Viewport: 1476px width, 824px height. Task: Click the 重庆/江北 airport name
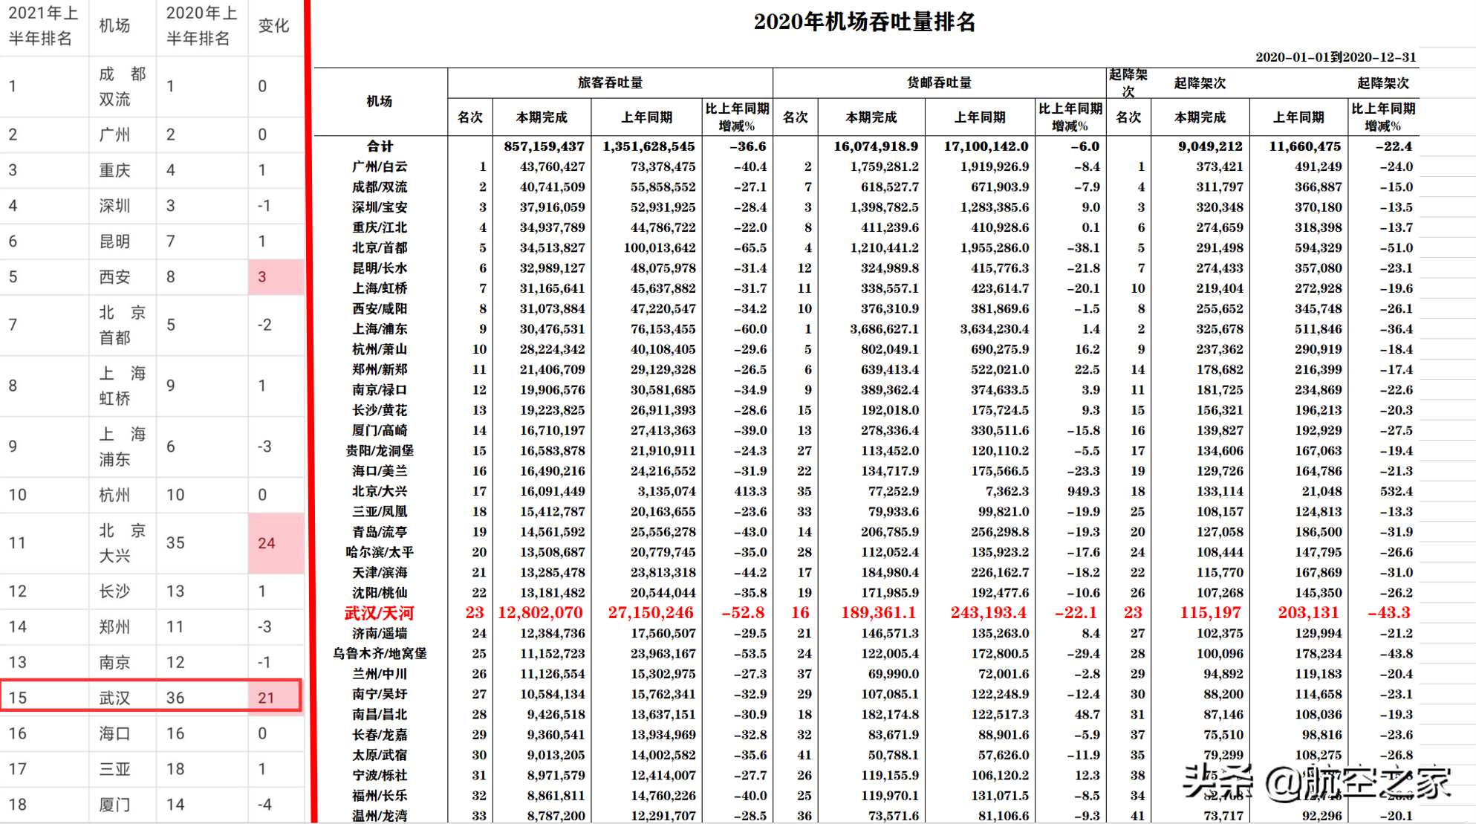pos(380,227)
